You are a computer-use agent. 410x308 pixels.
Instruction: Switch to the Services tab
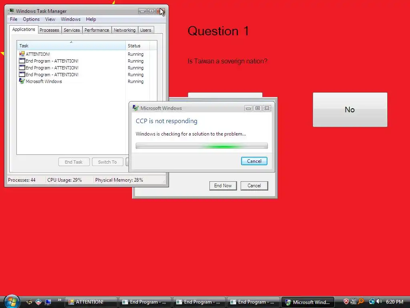click(x=72, y=30)
